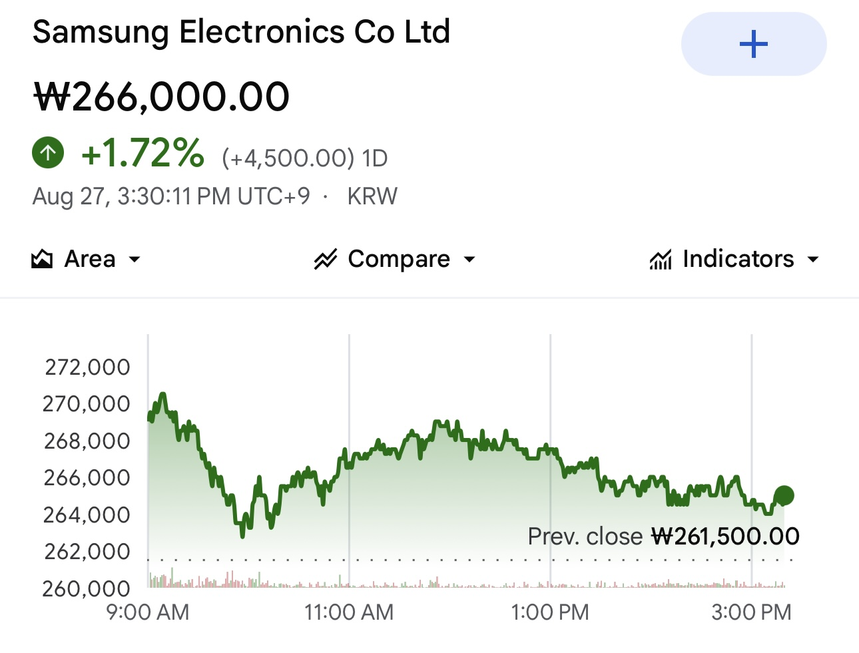Click the Compare lines icon

(x=326, y=259)
